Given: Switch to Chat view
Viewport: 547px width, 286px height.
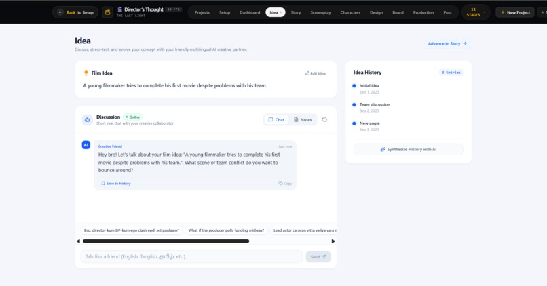Looking at the screenshot, I should [x=276, y=119].
